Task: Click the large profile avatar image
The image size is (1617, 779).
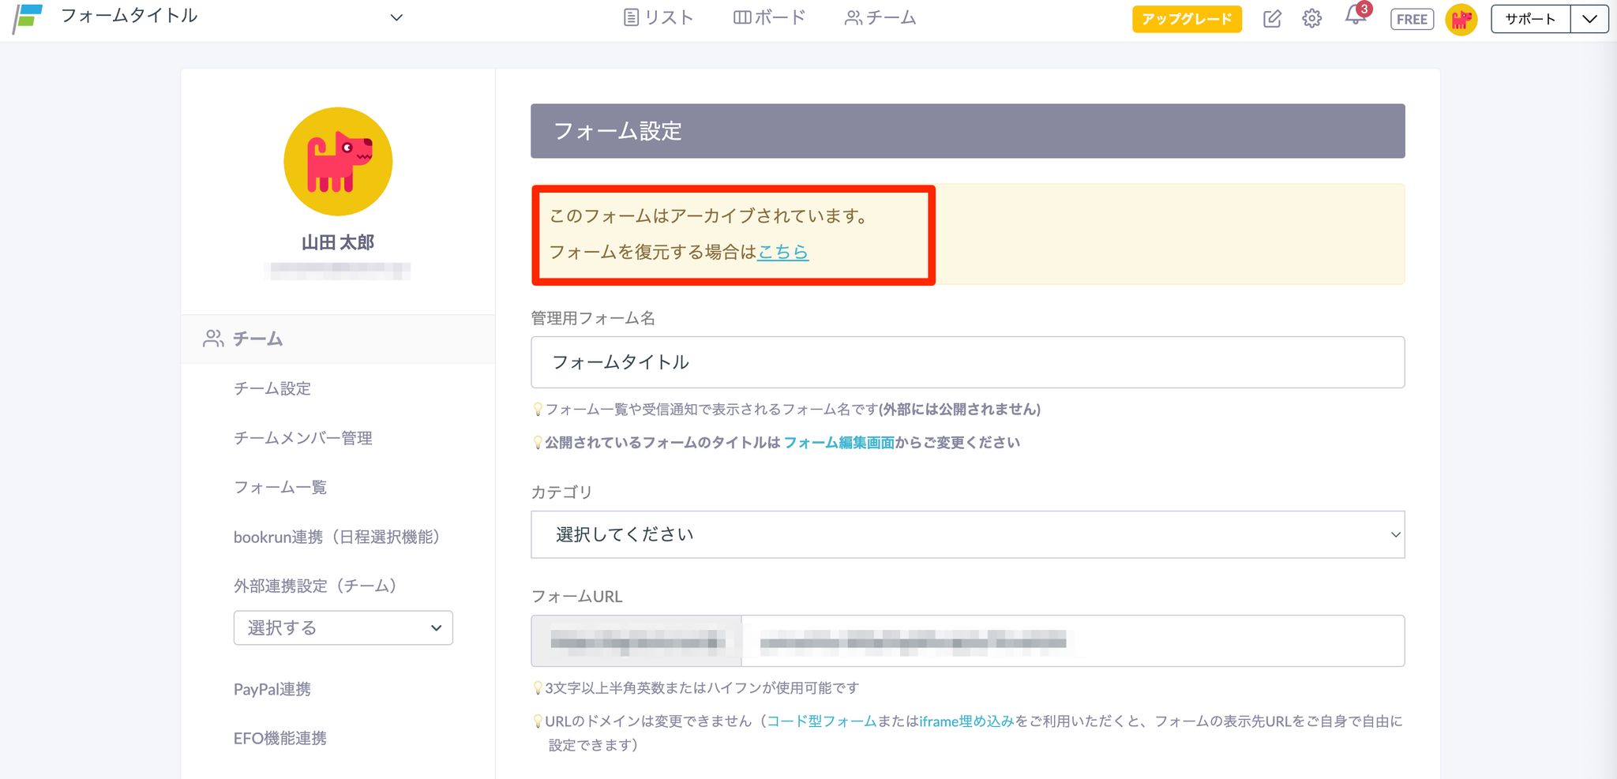Action: 338,162
